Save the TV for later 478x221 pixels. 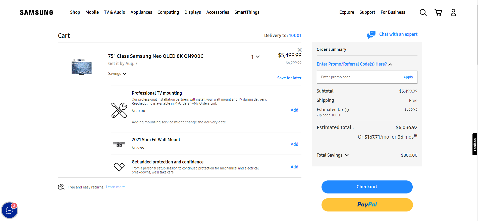click(289, 78)
